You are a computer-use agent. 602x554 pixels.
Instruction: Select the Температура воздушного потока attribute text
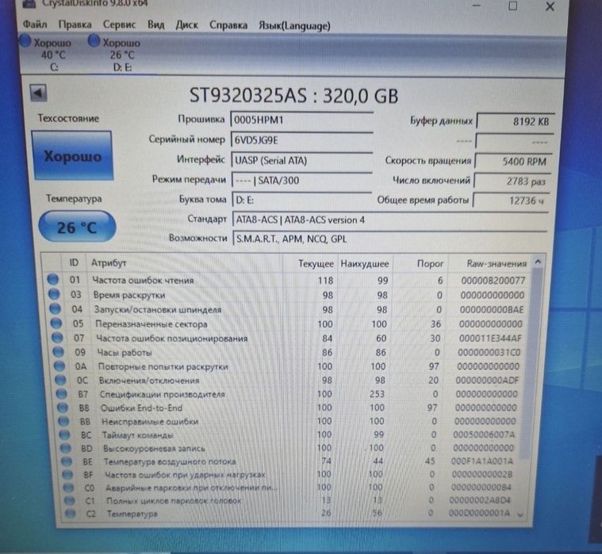pyautogui.click(x=170, y=461)
